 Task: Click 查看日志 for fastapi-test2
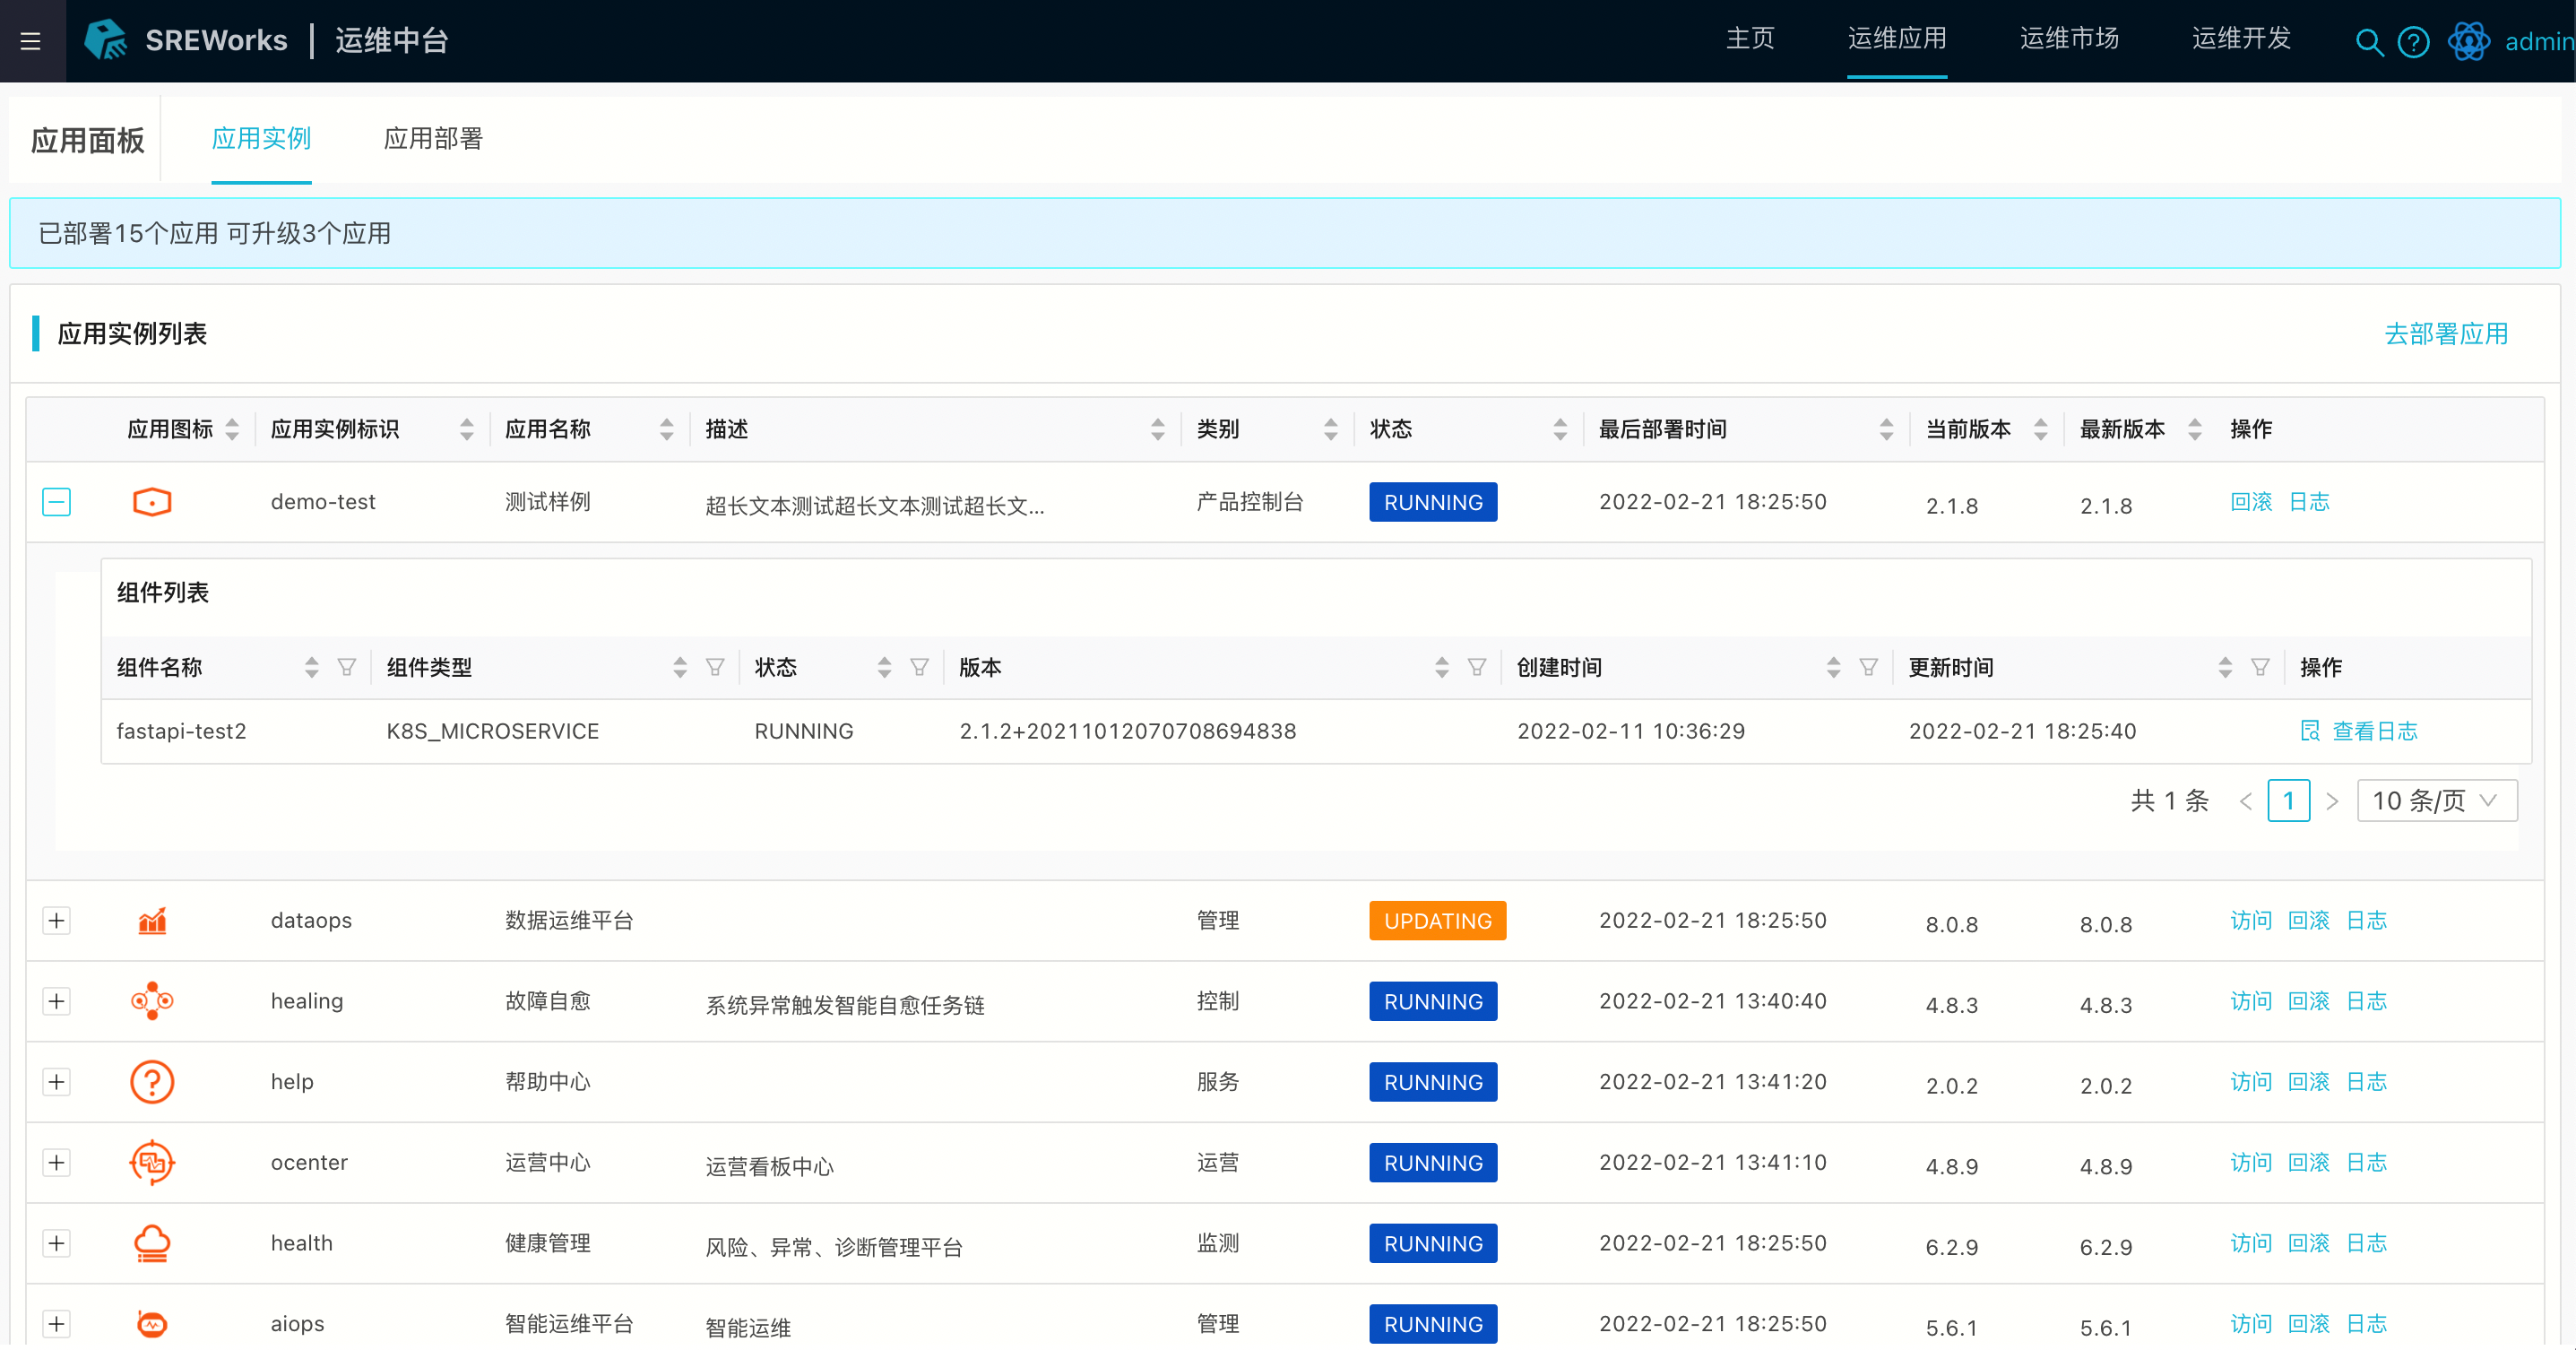2373,731
